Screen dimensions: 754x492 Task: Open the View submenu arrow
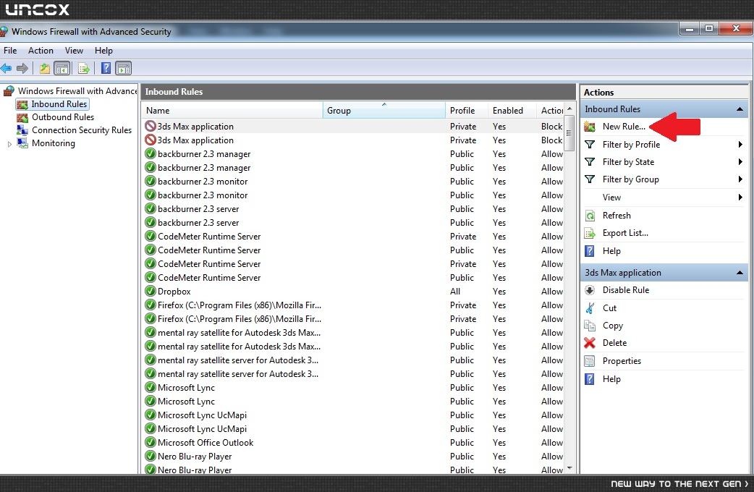coord(740,198)
